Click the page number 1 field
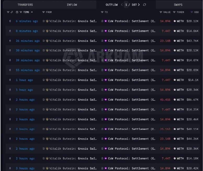This screenshot has height=171, width=203. click(126, 5)
